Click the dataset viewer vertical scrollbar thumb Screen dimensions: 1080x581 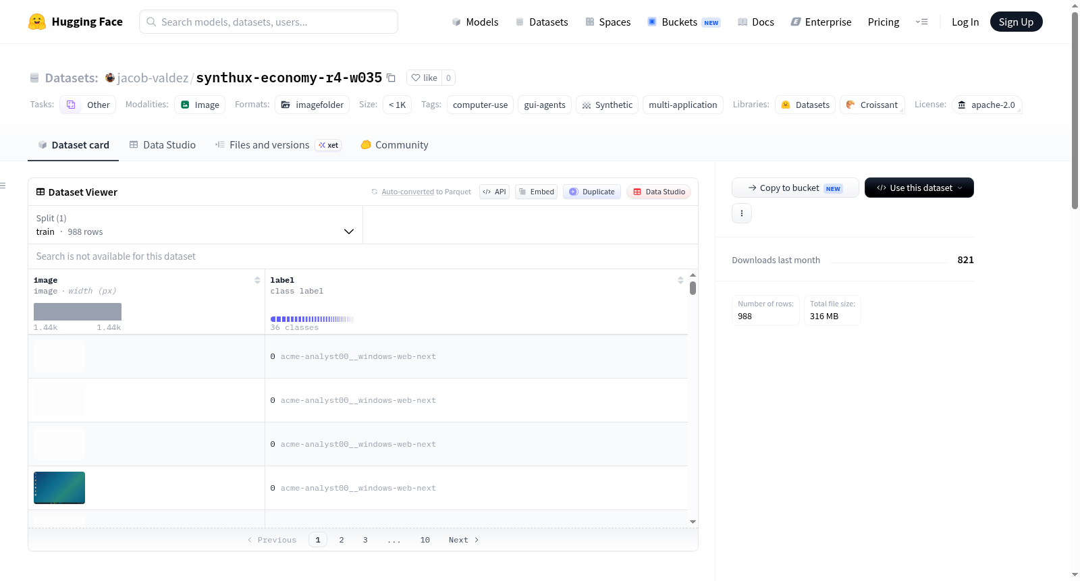click(x=693, y=288)
